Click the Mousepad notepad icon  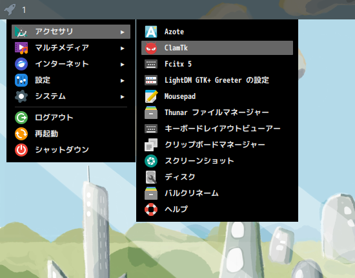click(151, 96)
